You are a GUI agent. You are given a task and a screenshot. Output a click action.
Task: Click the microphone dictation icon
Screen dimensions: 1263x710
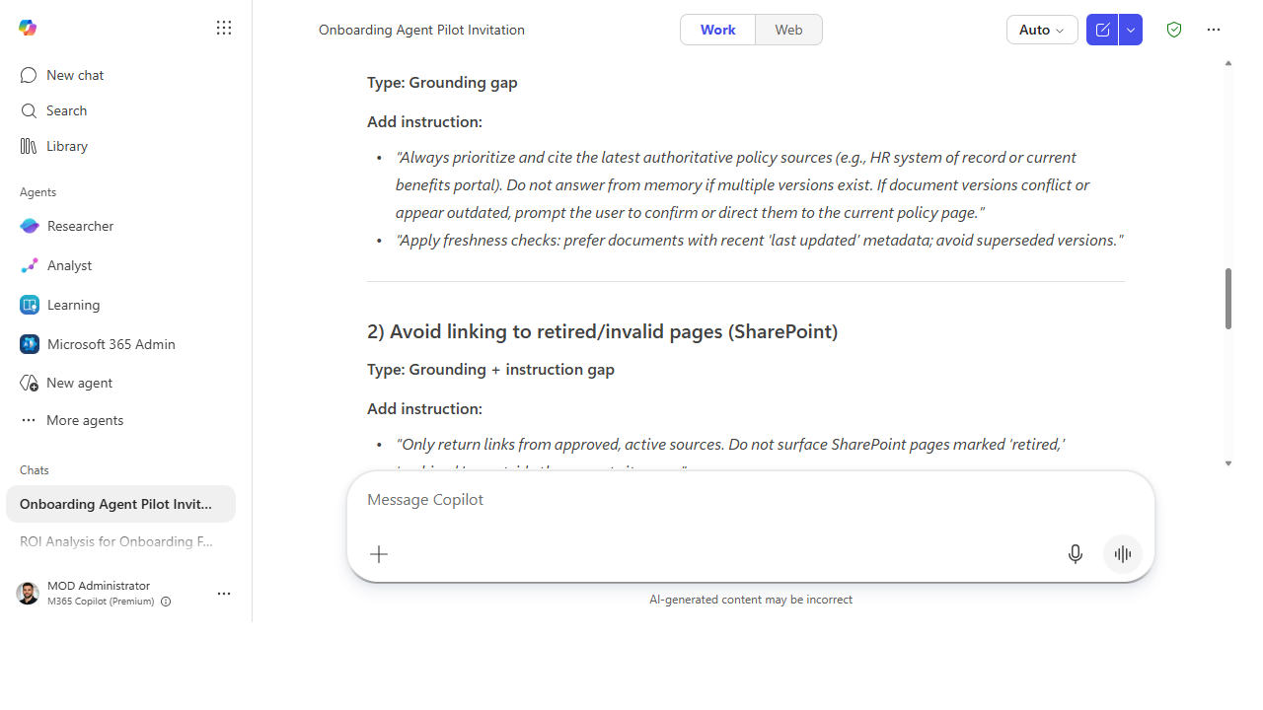(x=1076, y=554)
